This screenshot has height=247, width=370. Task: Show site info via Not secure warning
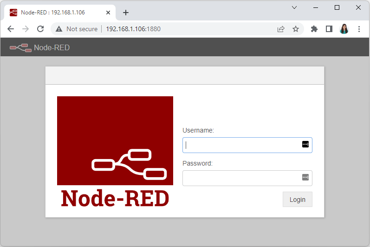(77, 29)
